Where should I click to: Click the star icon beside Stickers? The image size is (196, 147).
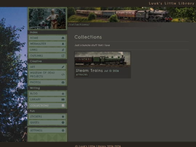click(x=63, y=117)
